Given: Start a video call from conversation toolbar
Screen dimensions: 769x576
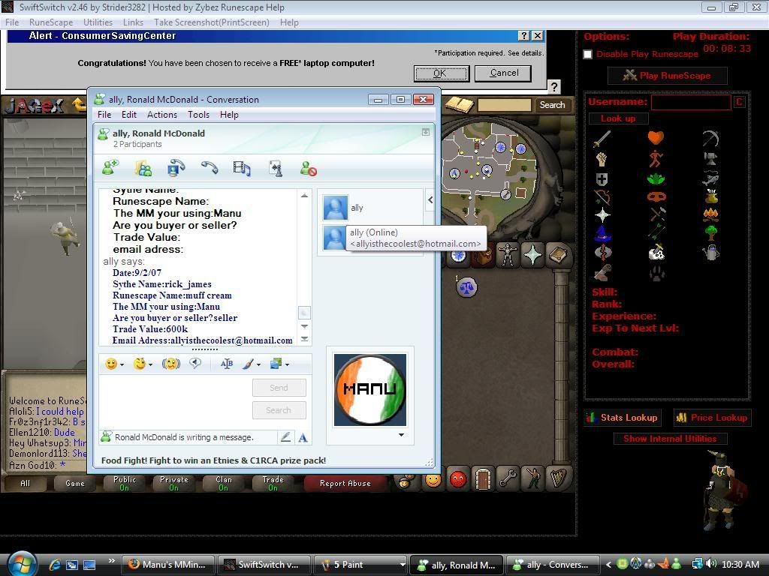Looking at the screenshot, I should [176, 168].
